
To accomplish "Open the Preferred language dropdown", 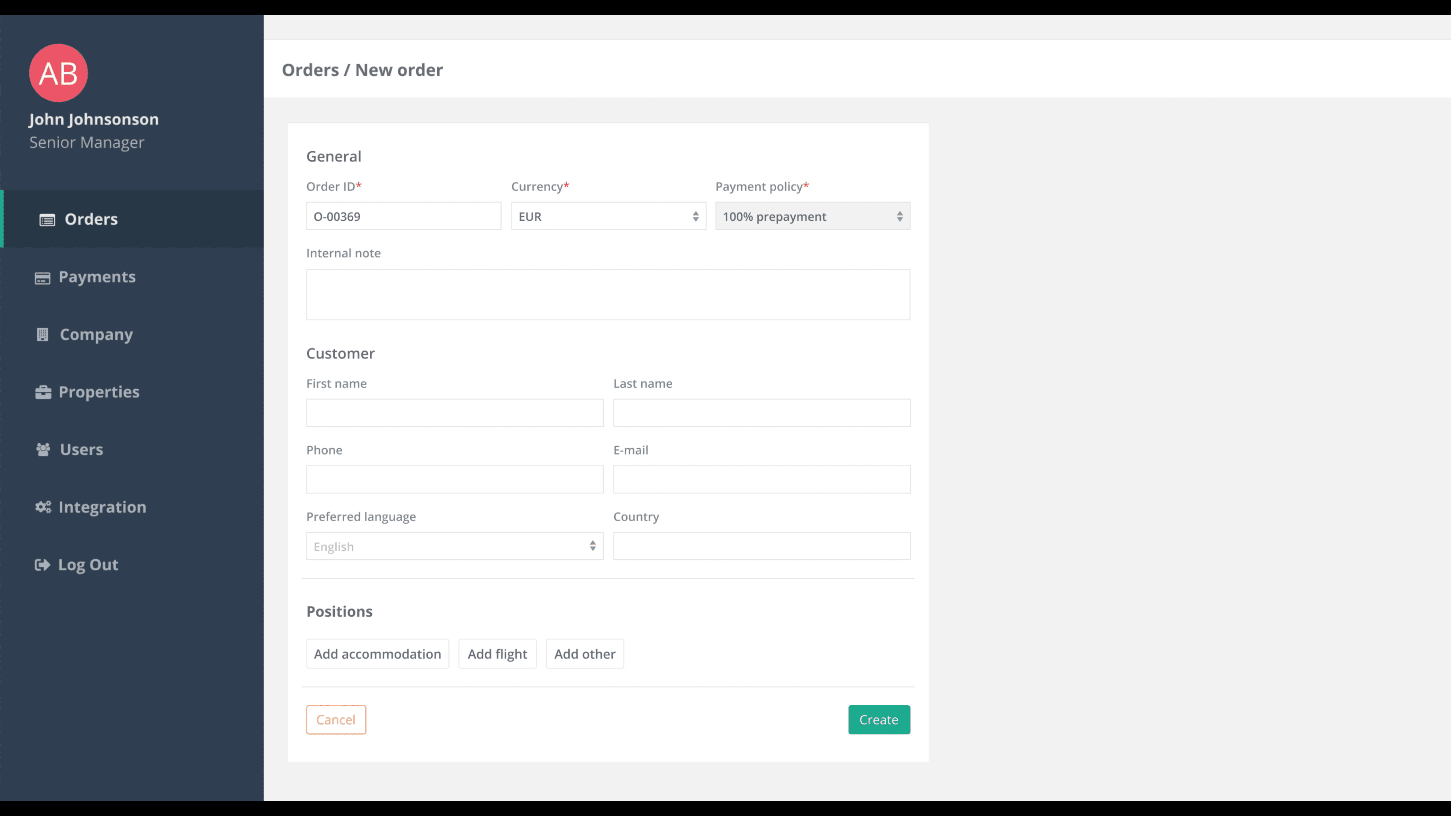I will tap(455, 546).
